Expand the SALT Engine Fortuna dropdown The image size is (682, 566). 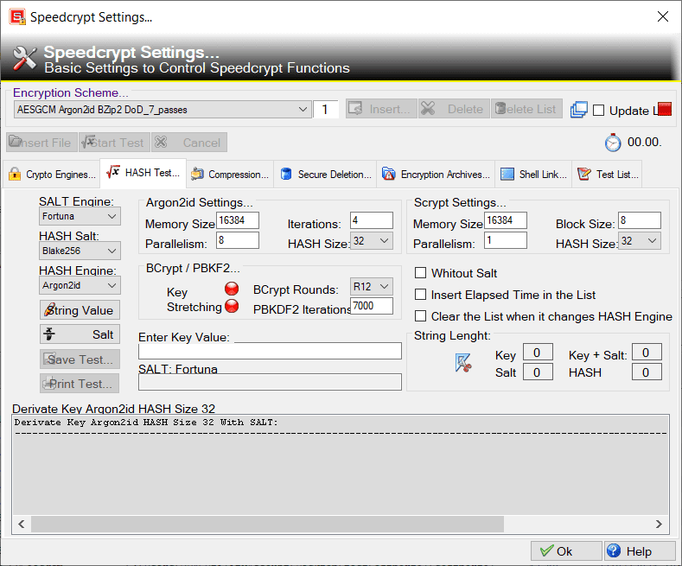(x=80, y=216)
